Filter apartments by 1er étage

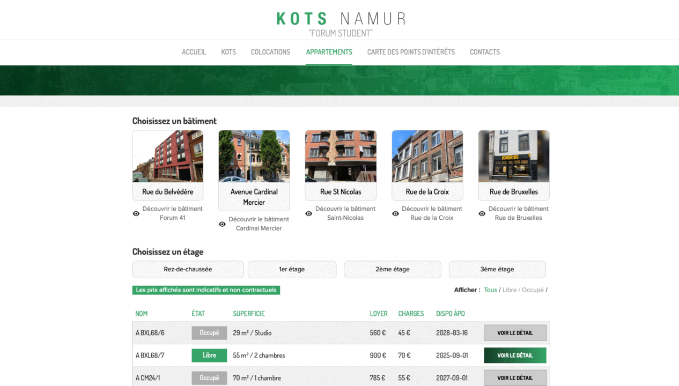click(x=292, y=270)
